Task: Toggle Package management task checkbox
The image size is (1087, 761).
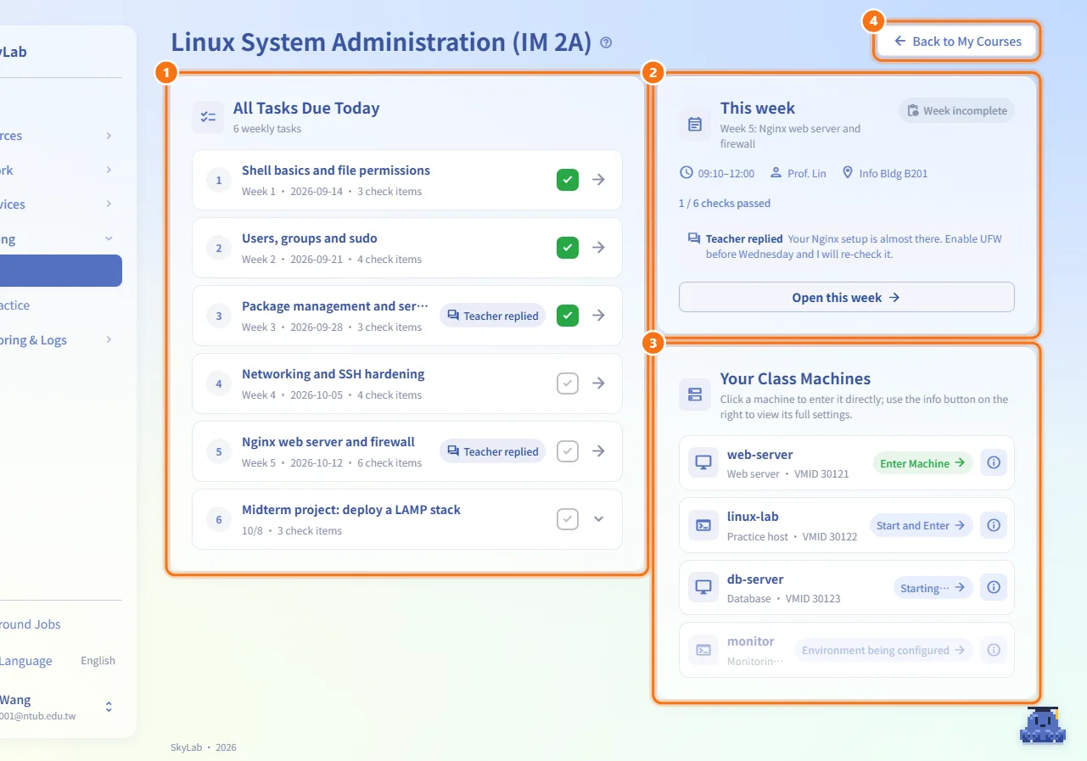Action: [x=568, y=316]
